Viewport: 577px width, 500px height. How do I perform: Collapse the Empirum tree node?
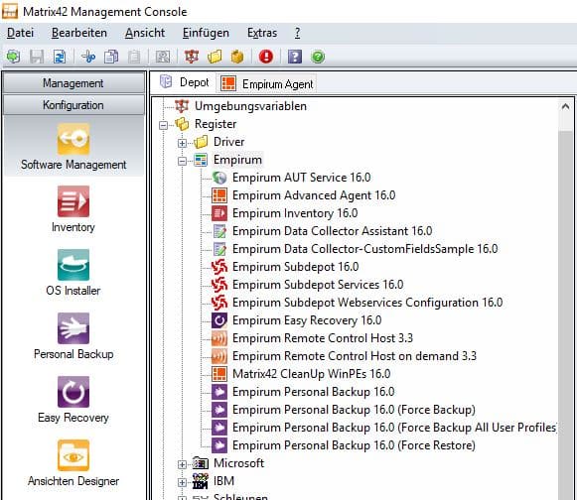182,161
